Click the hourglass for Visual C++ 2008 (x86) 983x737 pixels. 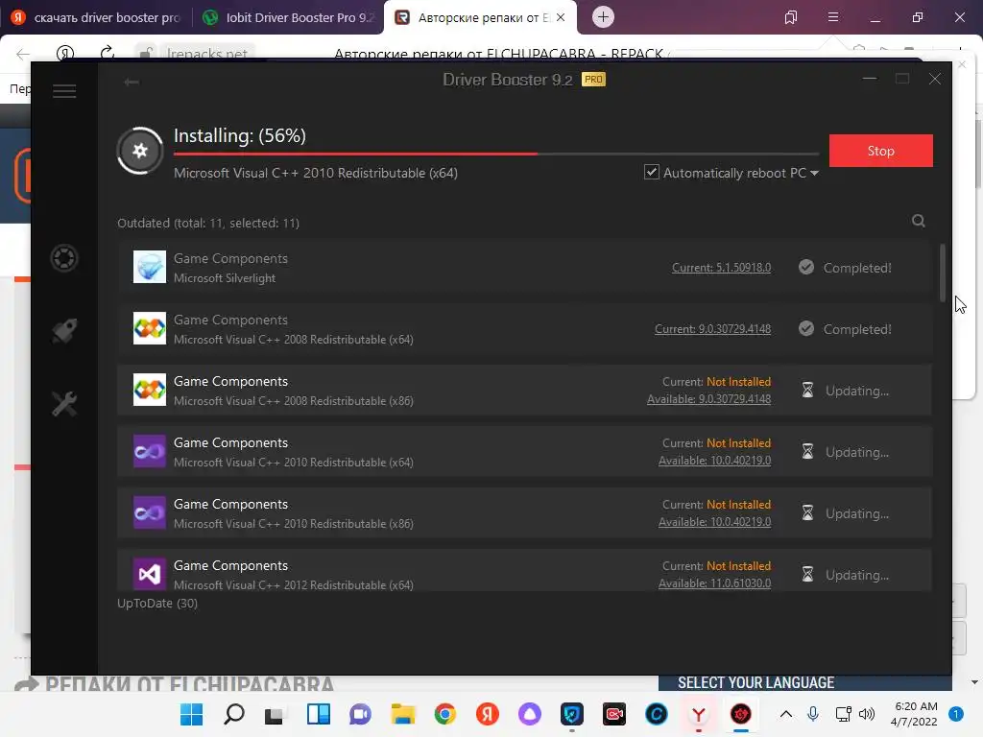pos(807,391)
